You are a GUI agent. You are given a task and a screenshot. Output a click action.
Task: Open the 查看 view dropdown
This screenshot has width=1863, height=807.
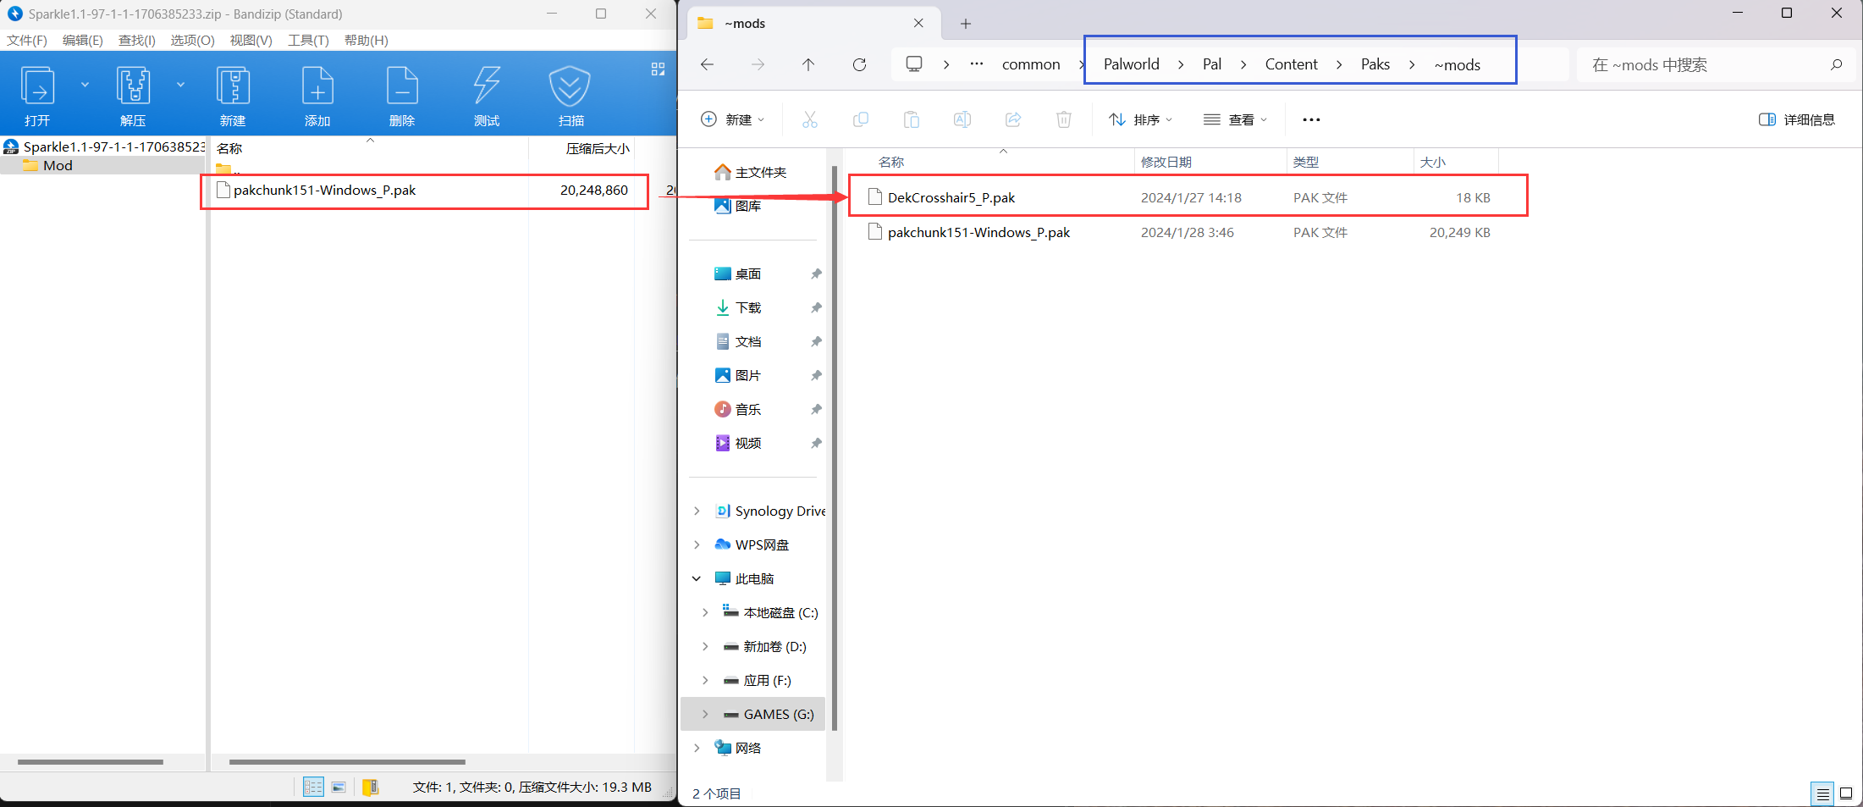1236,119
